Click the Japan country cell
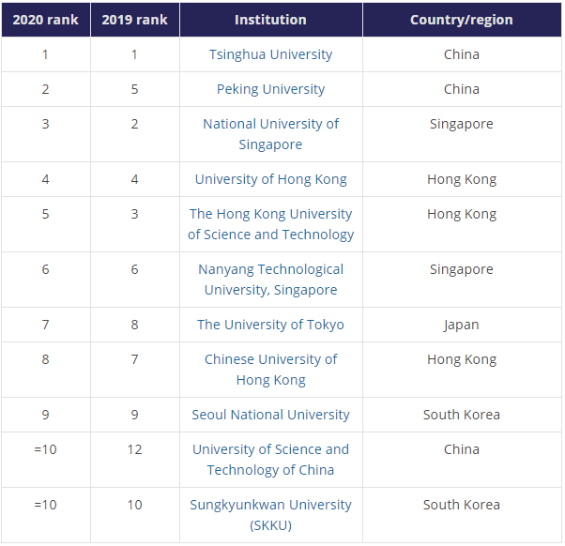 461,325
